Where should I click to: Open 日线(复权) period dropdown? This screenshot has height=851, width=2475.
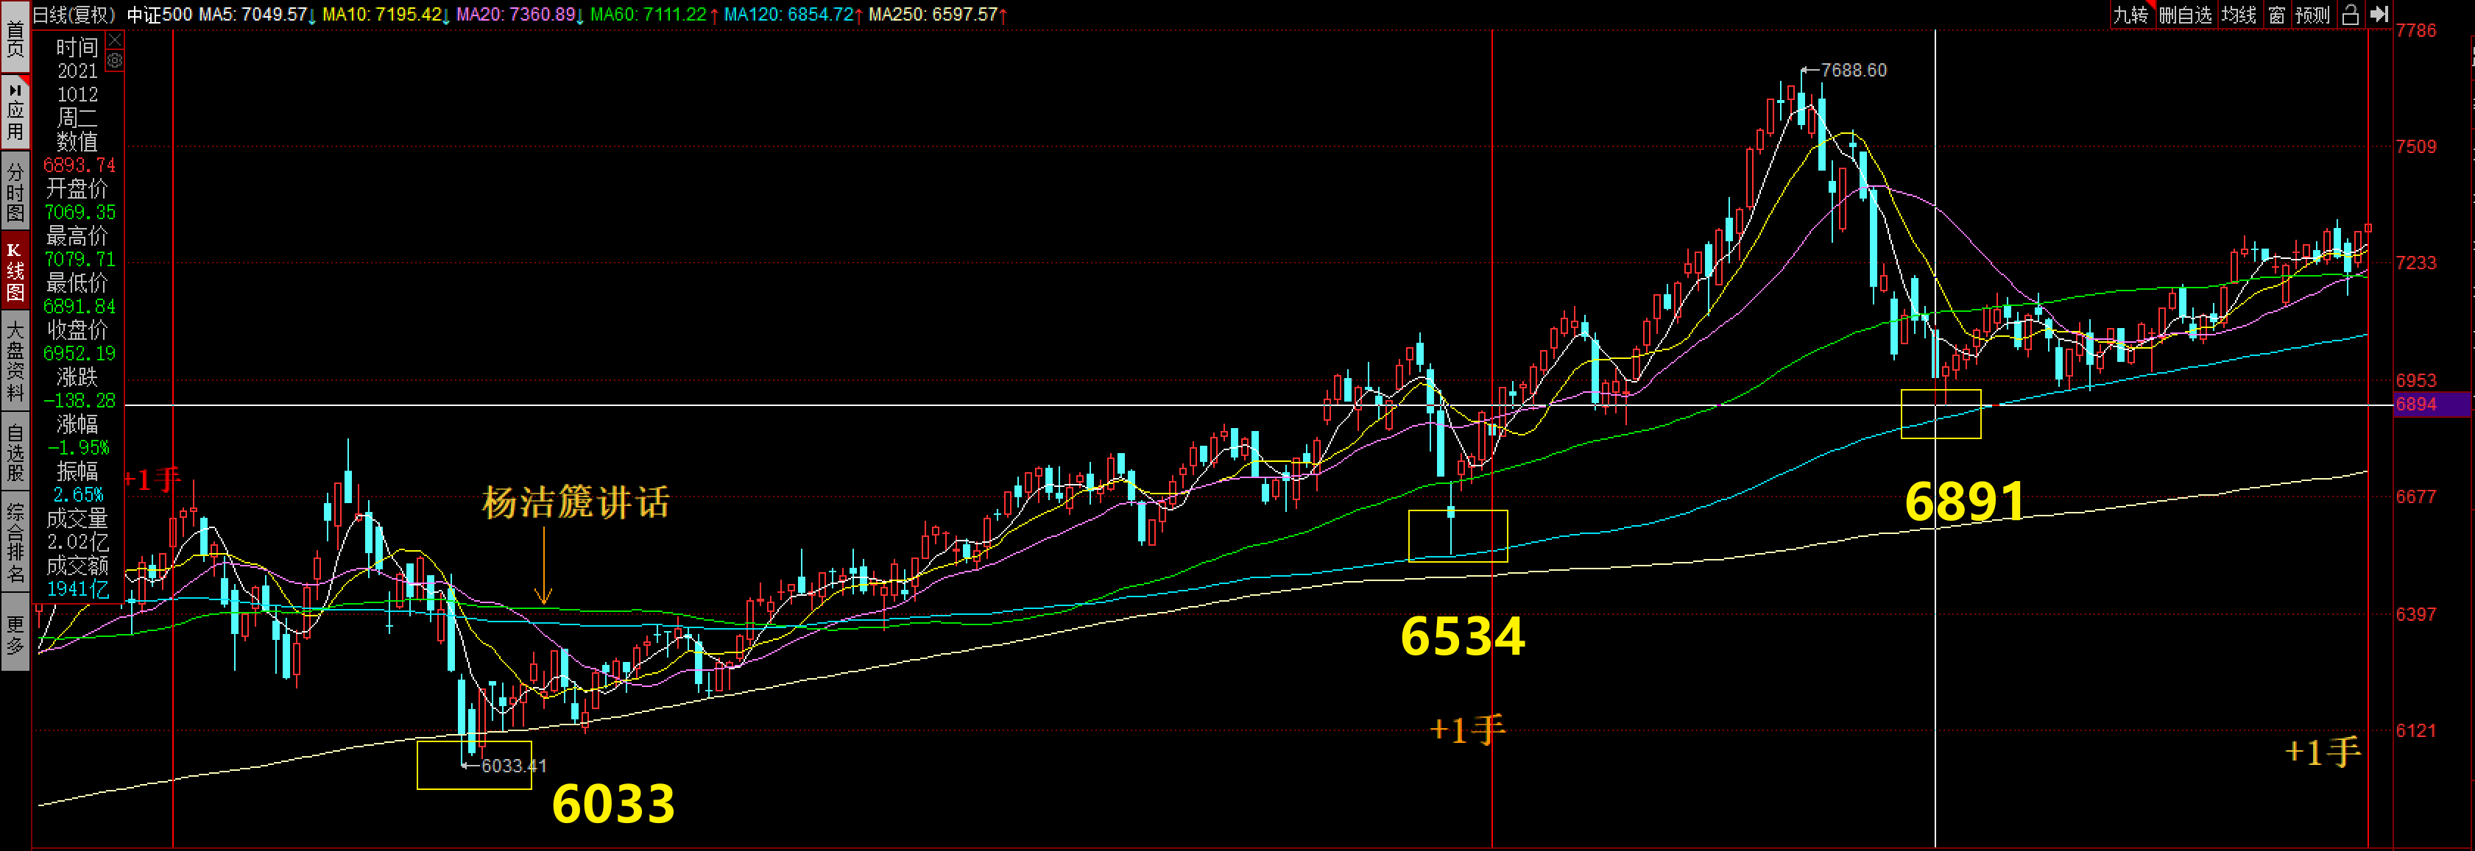click(74, 15)
